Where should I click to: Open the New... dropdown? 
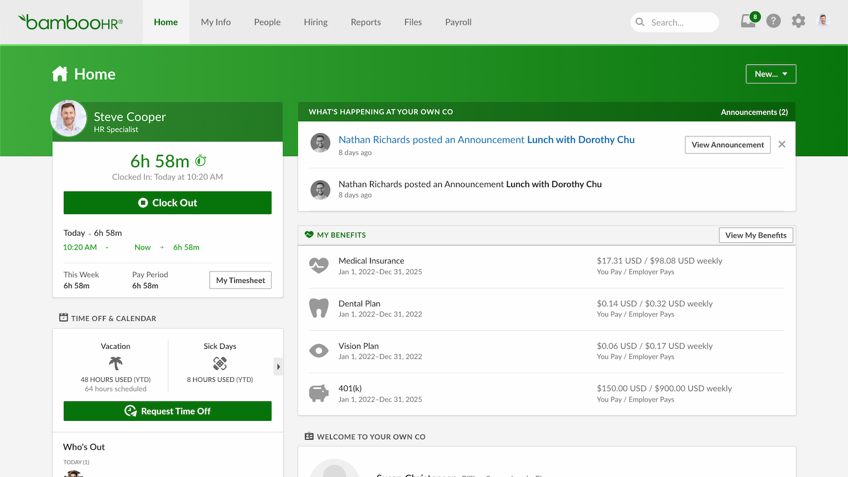[x=771, y=73]
